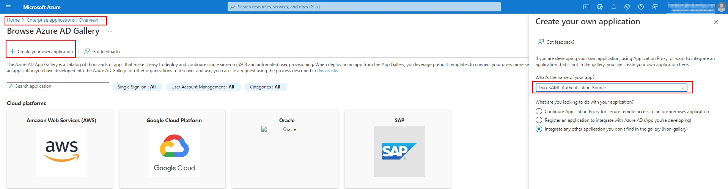The height and width of the screenshot is (189, 728).
Task: Select Integrate any other application (Non-gallery) radio
Action: 539,129
